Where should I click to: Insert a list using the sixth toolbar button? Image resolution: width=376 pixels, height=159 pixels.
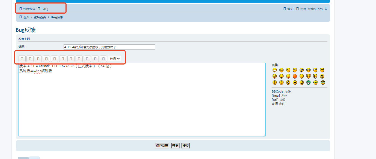pyautogui.click(x=62, y=59)
